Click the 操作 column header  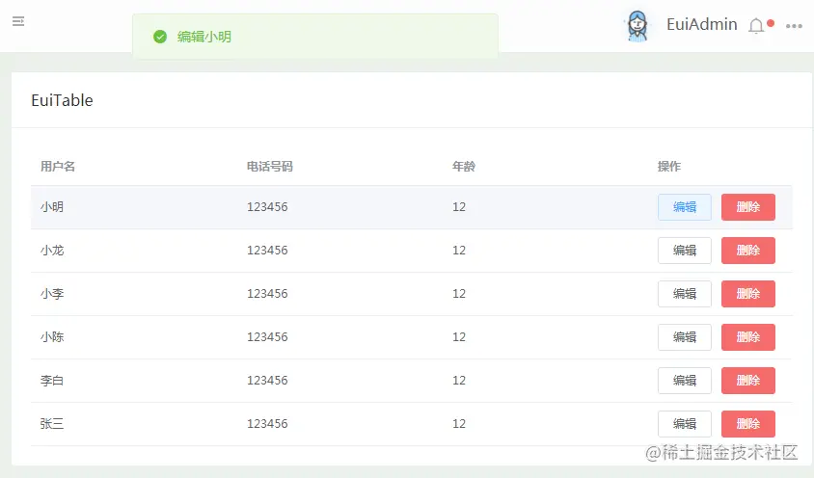tap(668, 167)
